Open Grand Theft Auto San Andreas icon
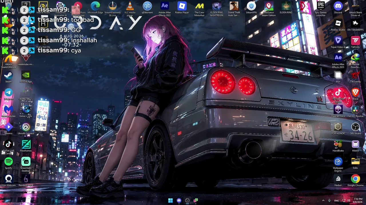Image resolution: width=366 pixels, height=205 pixels. click(x=234, y=9)
